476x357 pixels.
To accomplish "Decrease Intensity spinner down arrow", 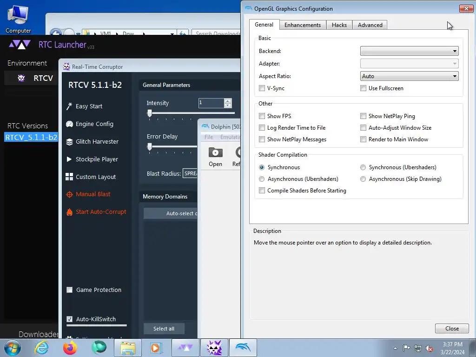I will [228, 106].
